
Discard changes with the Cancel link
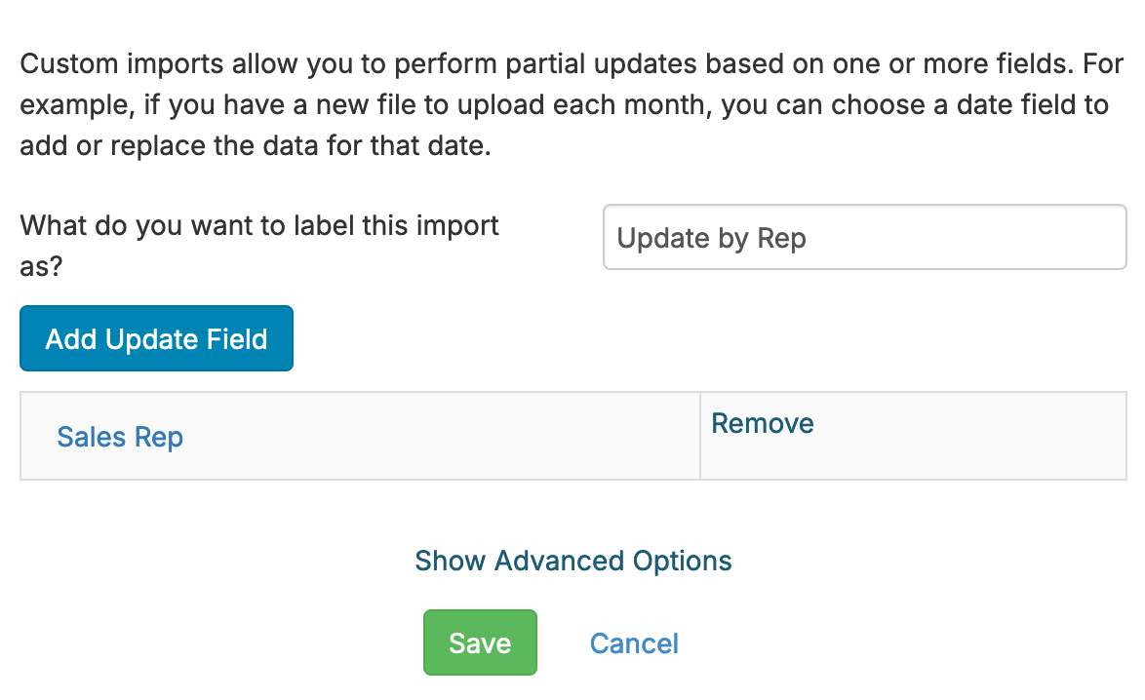(634, 643)
